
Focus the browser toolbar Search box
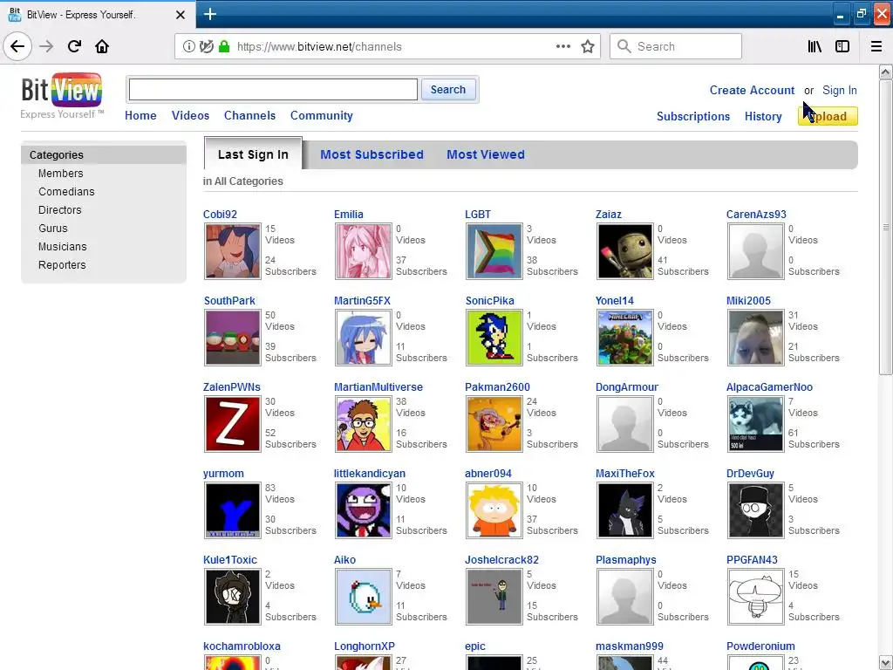[676, 46]
